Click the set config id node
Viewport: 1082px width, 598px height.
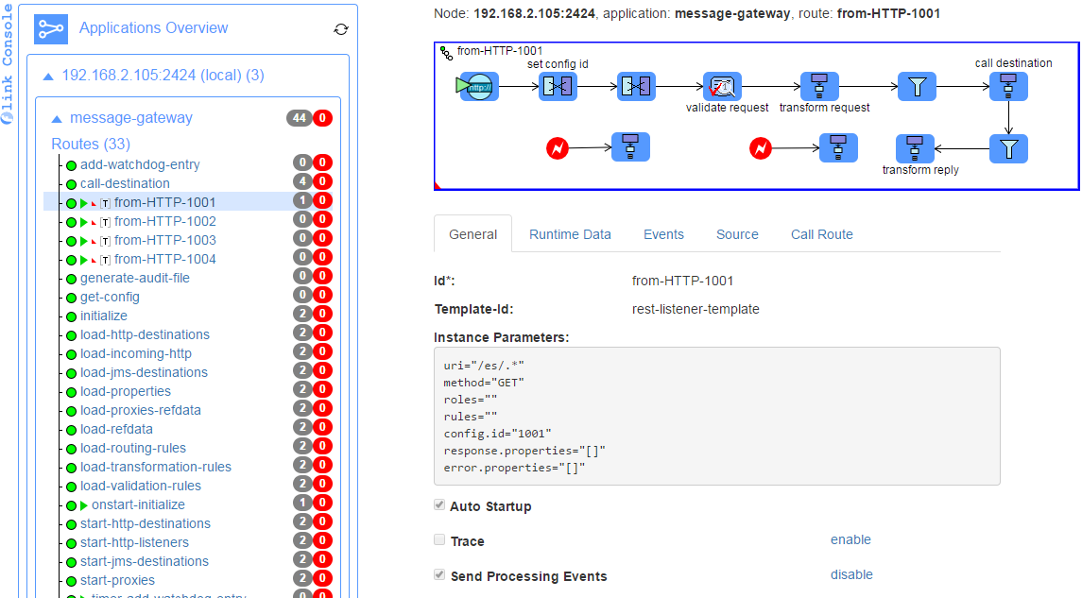(558, 87)
